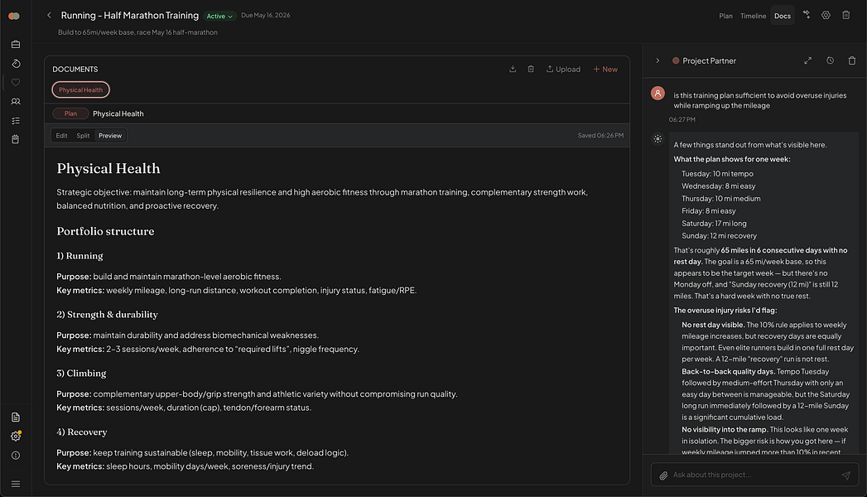Select Preview mode

110,136
